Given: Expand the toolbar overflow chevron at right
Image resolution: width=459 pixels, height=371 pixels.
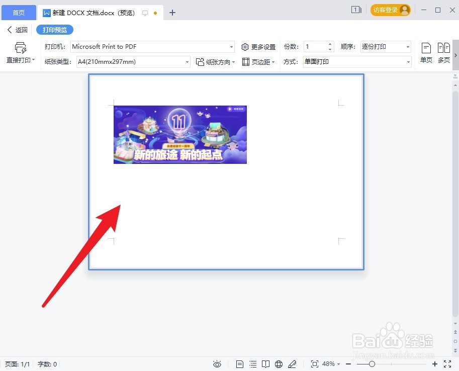Looking at the screenshot, I should click(455, 55).
